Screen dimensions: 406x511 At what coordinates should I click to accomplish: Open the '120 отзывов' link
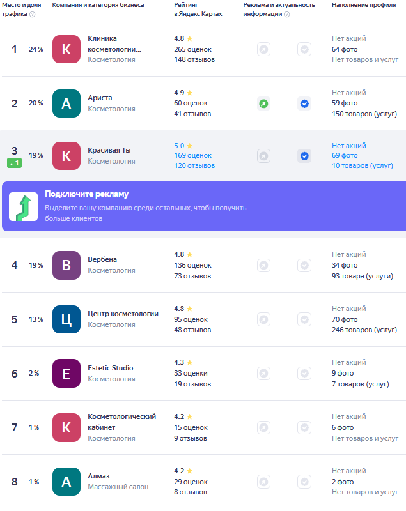coord(194,165)
